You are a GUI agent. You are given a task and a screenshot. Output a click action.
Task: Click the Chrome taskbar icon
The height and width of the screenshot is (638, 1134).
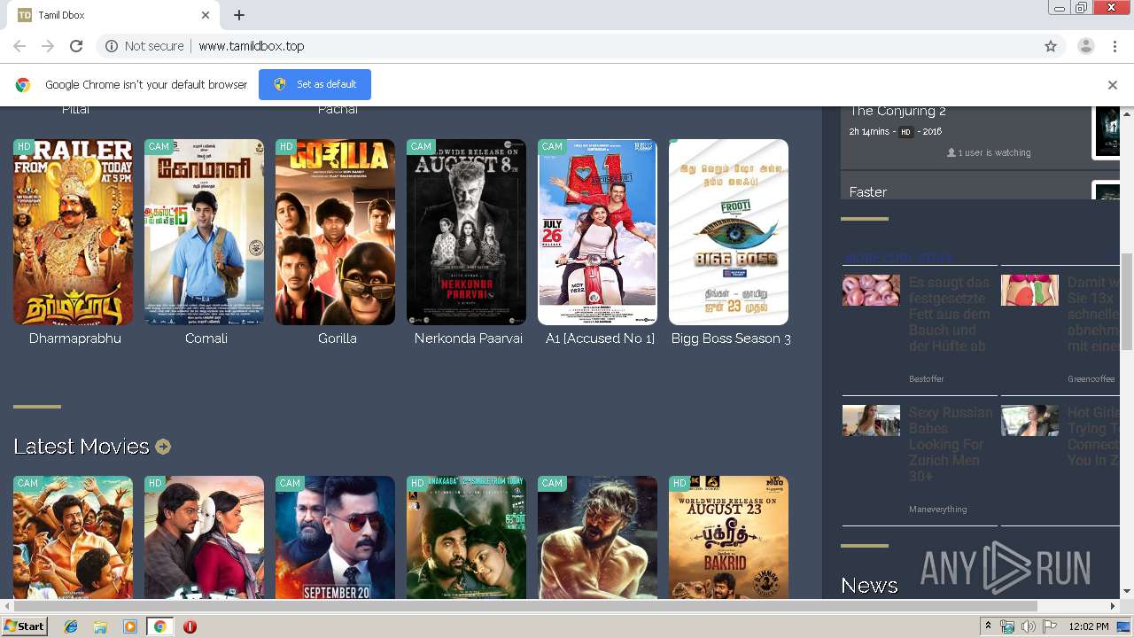160,626
